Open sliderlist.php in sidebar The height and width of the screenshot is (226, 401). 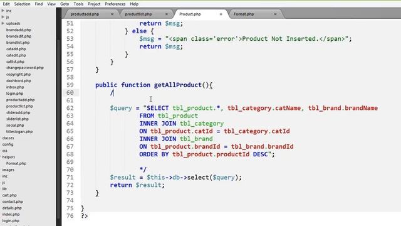(x=18, y=119)
